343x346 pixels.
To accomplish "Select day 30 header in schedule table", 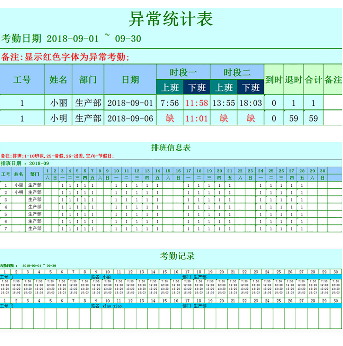I will click(x=322, y=171).
